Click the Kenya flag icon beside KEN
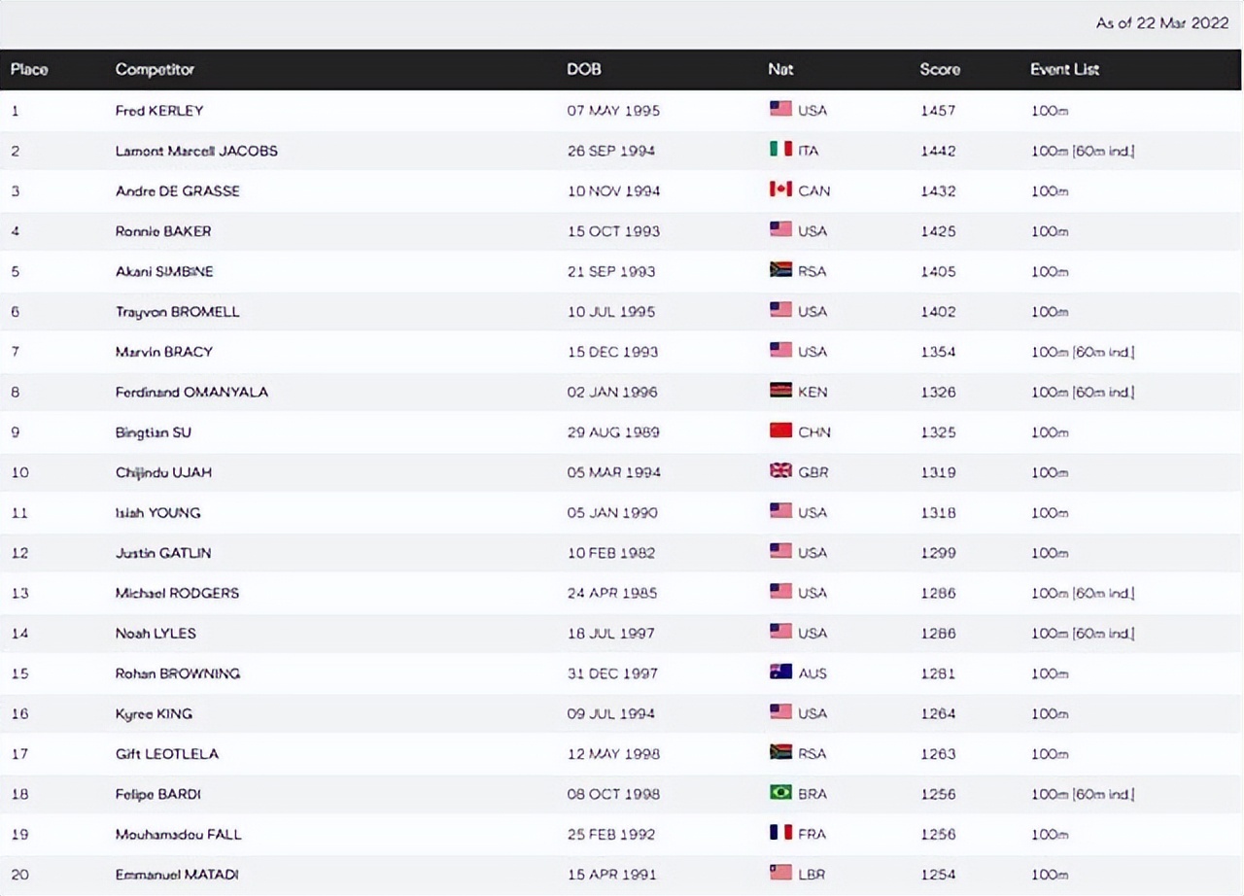Viewport: 1244px width, 896px height. pos(780,391)
